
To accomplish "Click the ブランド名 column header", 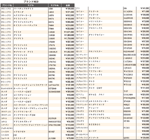I will (7, 5).
